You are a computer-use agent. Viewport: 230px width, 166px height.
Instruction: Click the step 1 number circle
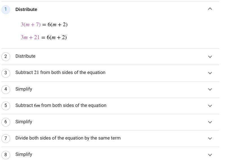point(6,9)
